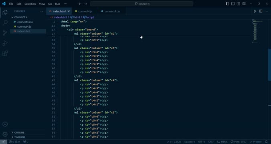The width and height of the screenshot is (271, 144).
Task: Click the EXPLORER panel title
Action: 20,11
